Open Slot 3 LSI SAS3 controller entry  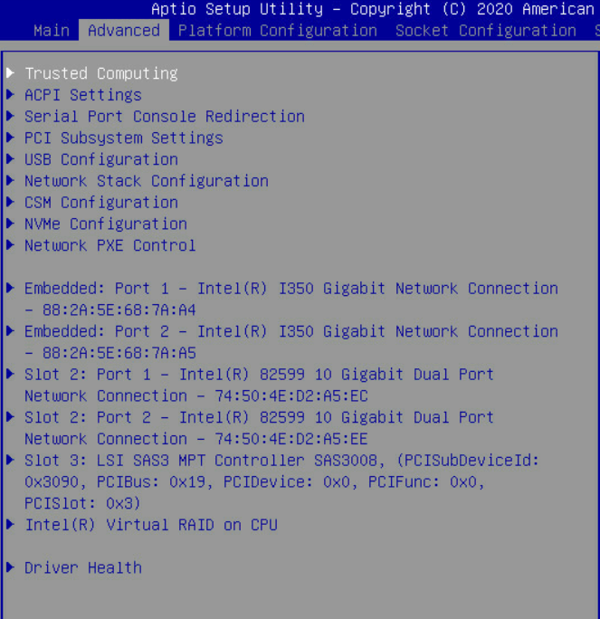click(281, 461)
